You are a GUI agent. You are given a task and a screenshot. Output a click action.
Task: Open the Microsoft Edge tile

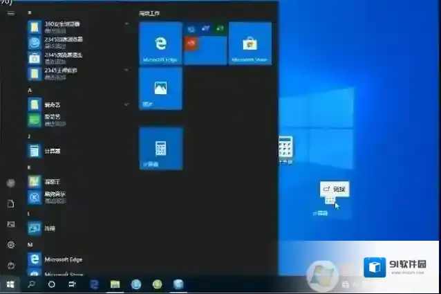click(x=160, y=43)
